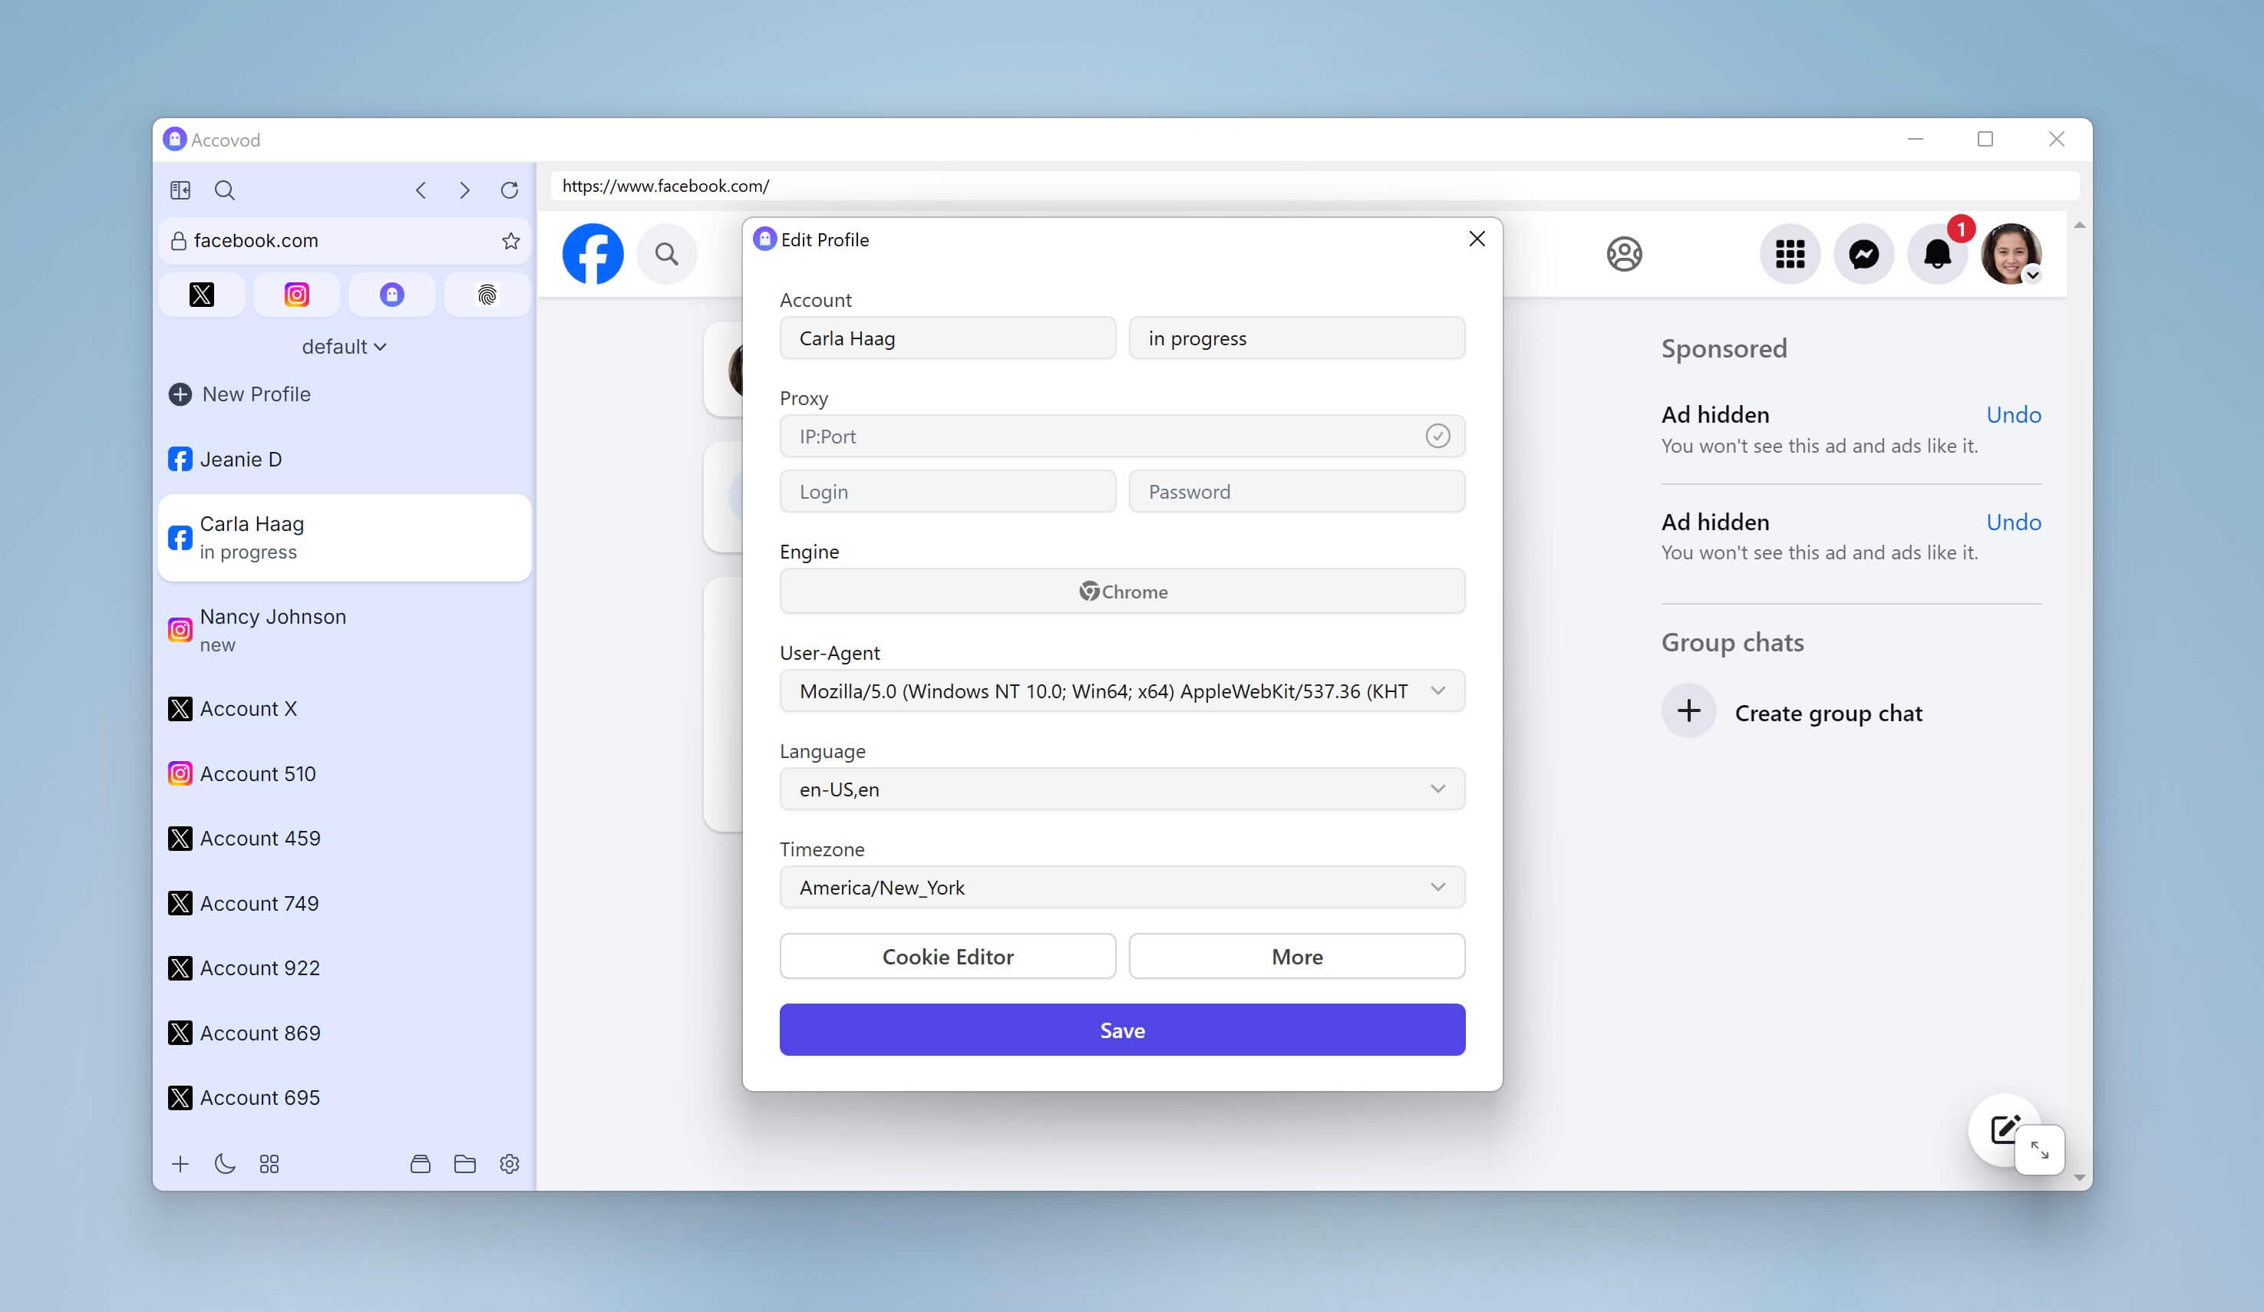This screenshot has height=1312, width=2264.
Task: Open the Language en-US dropdown
Action: [1122, 790]
